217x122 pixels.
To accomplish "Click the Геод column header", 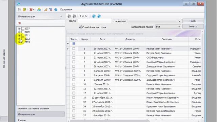I will (x=194, y=39).
